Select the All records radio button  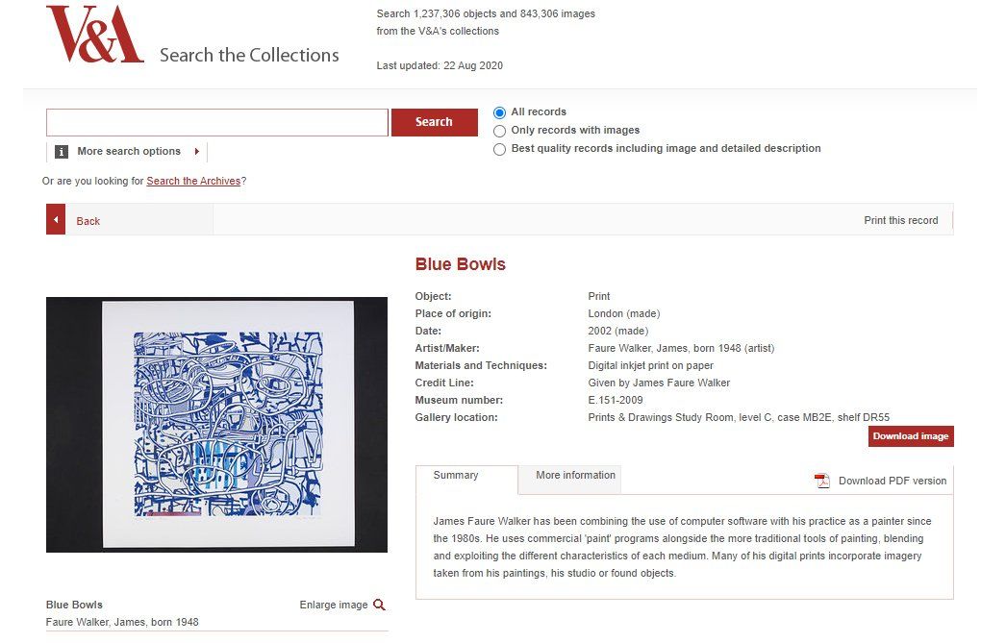pos(499,112)
